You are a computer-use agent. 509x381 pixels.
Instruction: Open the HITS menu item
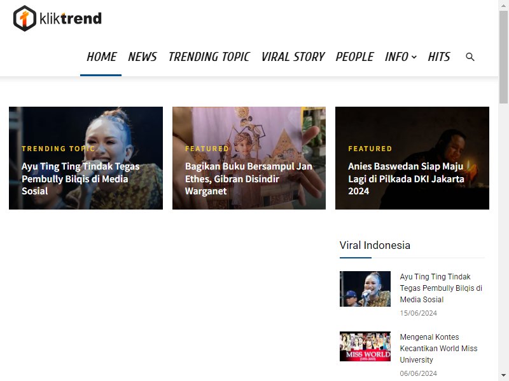pos(438,57)
